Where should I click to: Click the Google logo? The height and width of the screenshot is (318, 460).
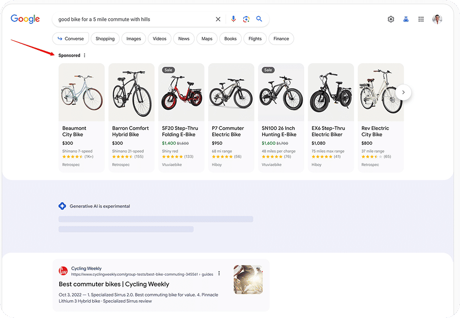[25, 19]
